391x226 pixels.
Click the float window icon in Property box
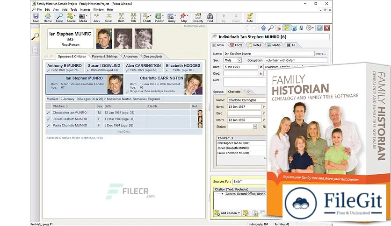pos(319,28)
